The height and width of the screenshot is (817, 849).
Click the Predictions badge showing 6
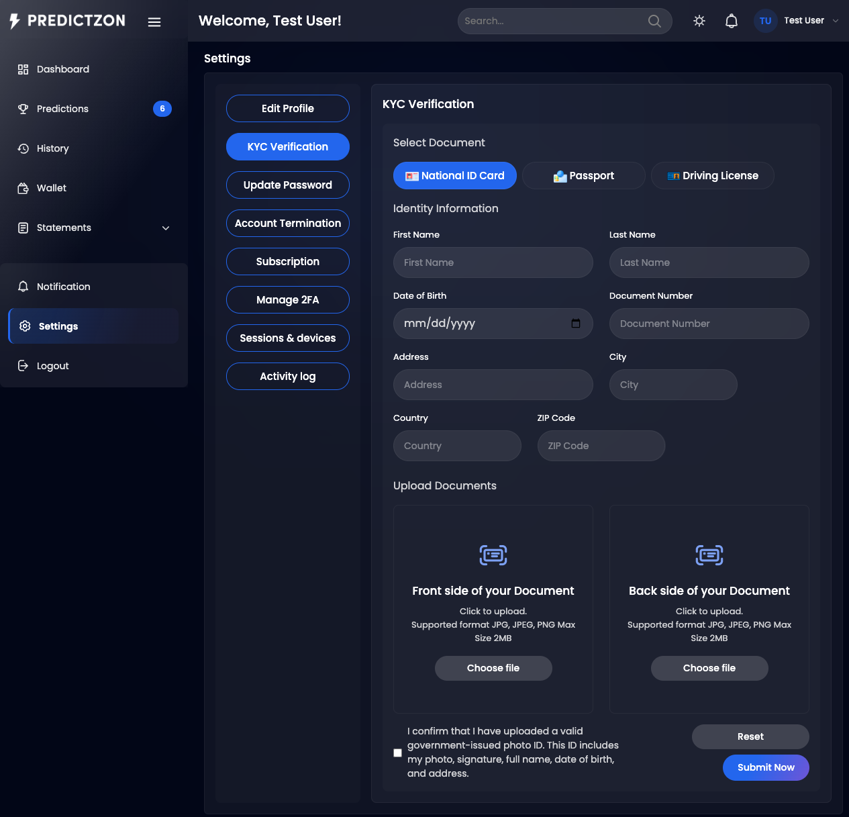(x=162, y=109)
